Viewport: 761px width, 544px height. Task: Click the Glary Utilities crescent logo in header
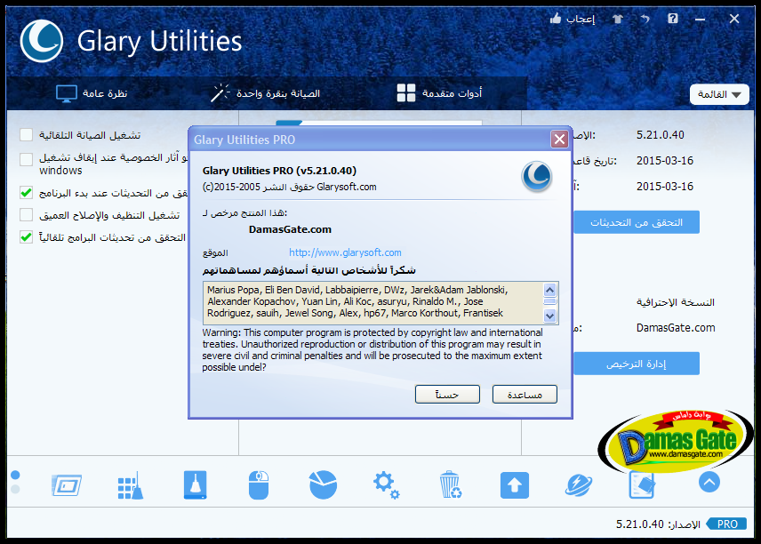tap(42, 41)
